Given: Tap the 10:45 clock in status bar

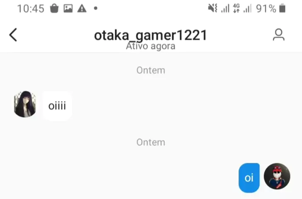Looking at the screenshot, I should (x=31, y=9).
